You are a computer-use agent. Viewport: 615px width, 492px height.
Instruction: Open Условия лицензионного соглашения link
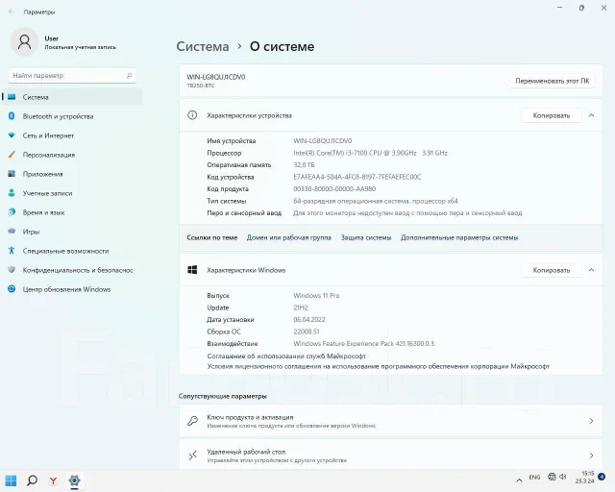[x=378, y=366]
